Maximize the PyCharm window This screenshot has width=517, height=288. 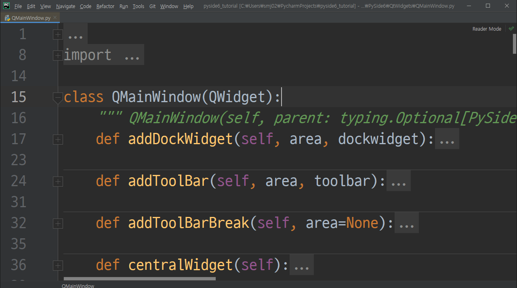coord(488,6)
